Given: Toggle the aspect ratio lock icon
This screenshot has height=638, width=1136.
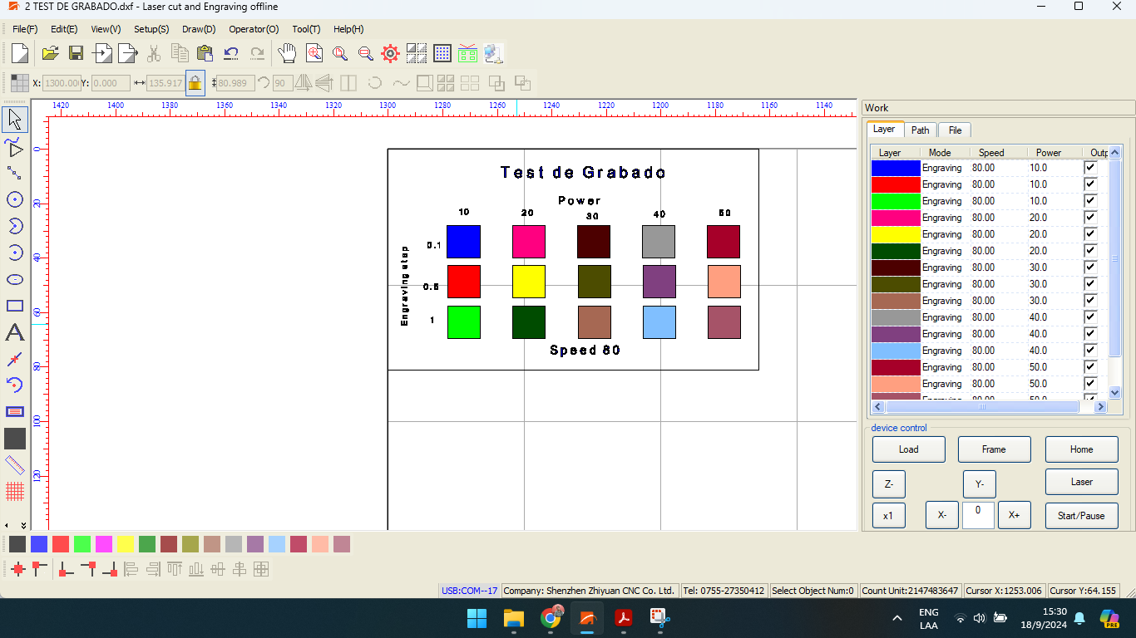Looking at the screenshot, I should 195,83.
